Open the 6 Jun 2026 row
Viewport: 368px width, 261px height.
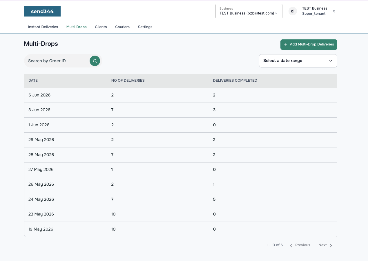tap(180, 95)
